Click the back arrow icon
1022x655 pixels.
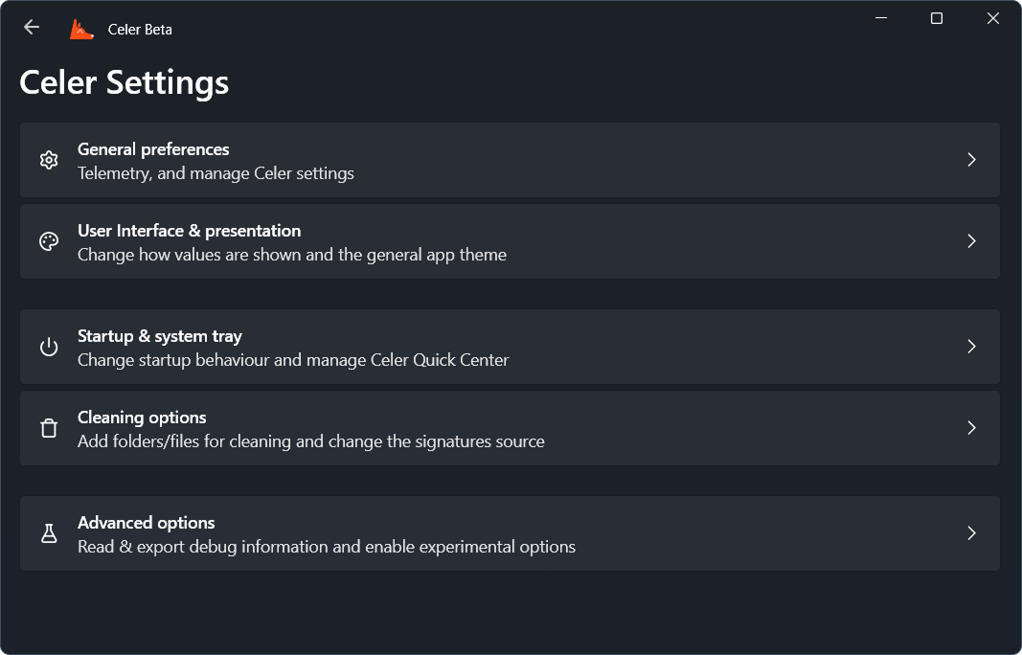pyautogui.click(x=32, y=27)
